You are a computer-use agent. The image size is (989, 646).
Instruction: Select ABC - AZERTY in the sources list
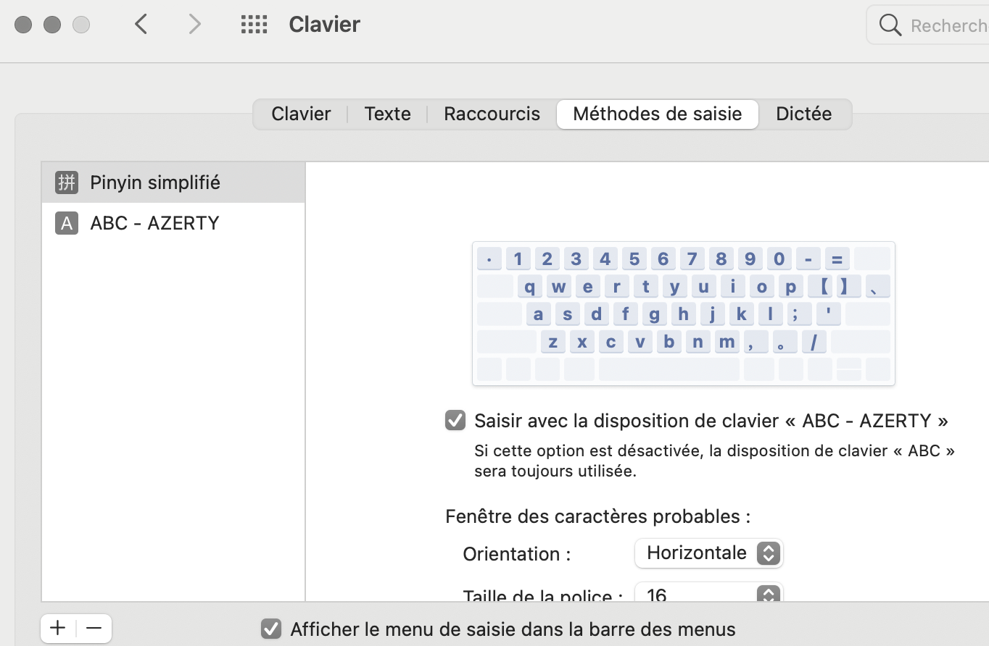154,223
